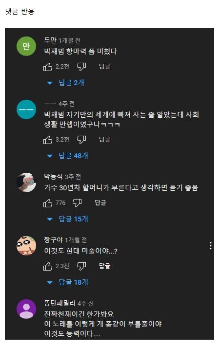220x347 pixels.
Task: Open 박동석's profile picture
Action: [26, 183]
